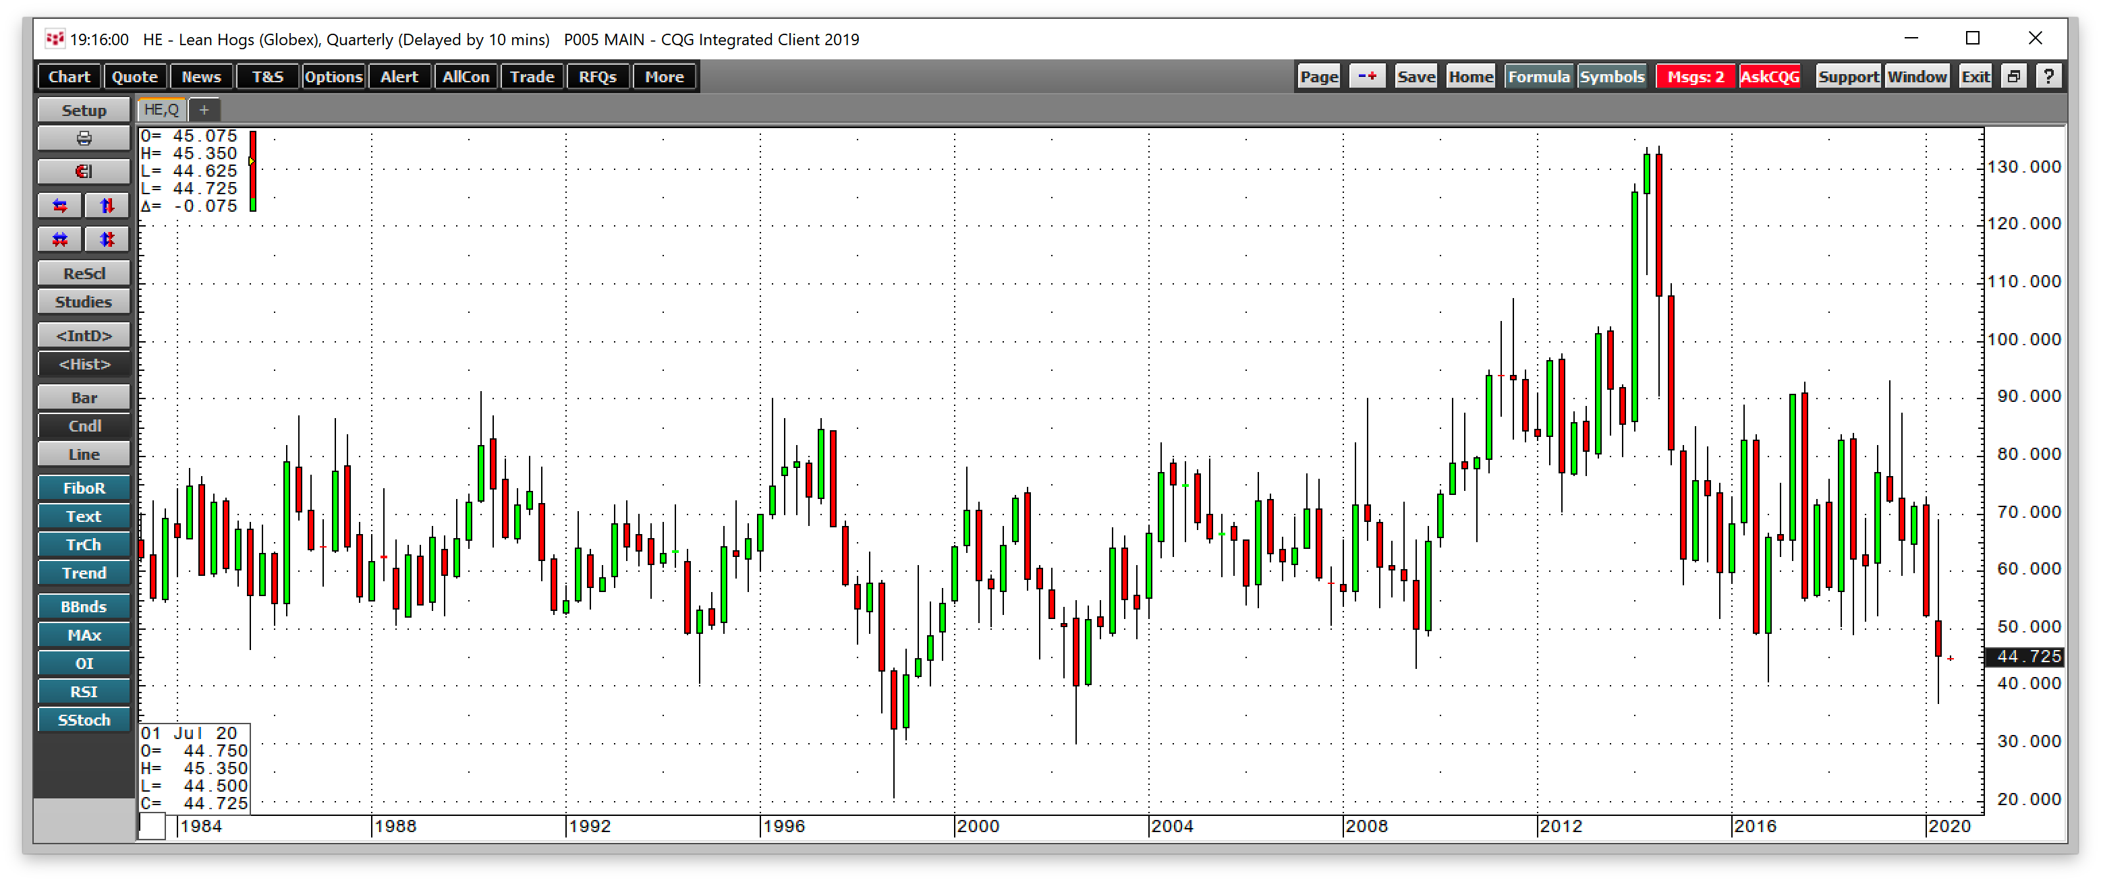The height and width of the screenshot is (882, 2101).
Task: Open the RFQs menu
Action: pos(598,77)
